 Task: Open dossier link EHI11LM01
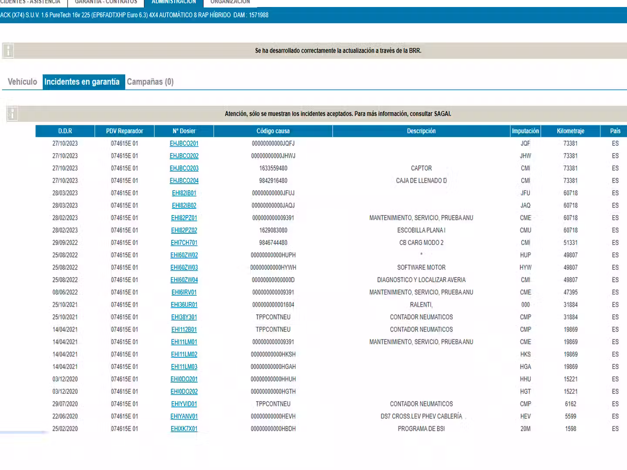184,342
